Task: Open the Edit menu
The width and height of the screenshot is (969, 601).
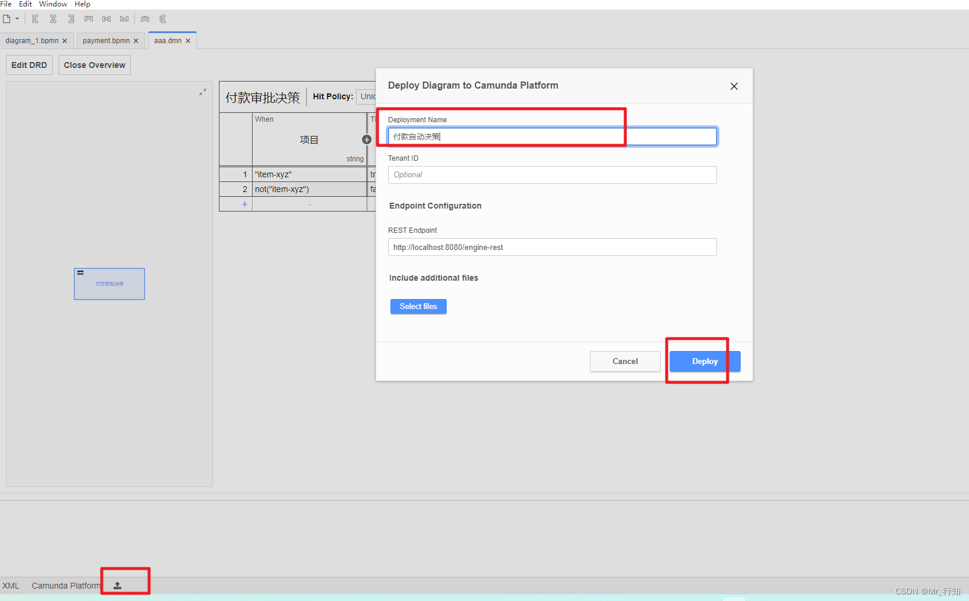Action: pyautogui.click(x=25, y=4)
